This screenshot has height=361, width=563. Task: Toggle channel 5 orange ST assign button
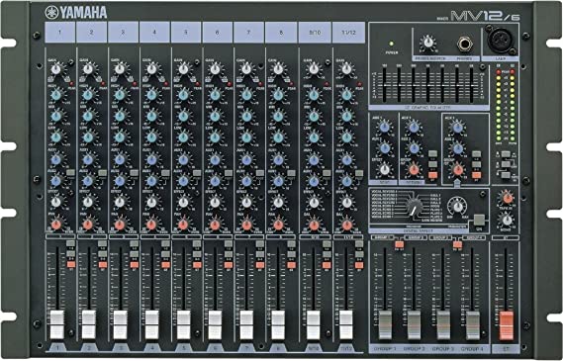(197, 265)
